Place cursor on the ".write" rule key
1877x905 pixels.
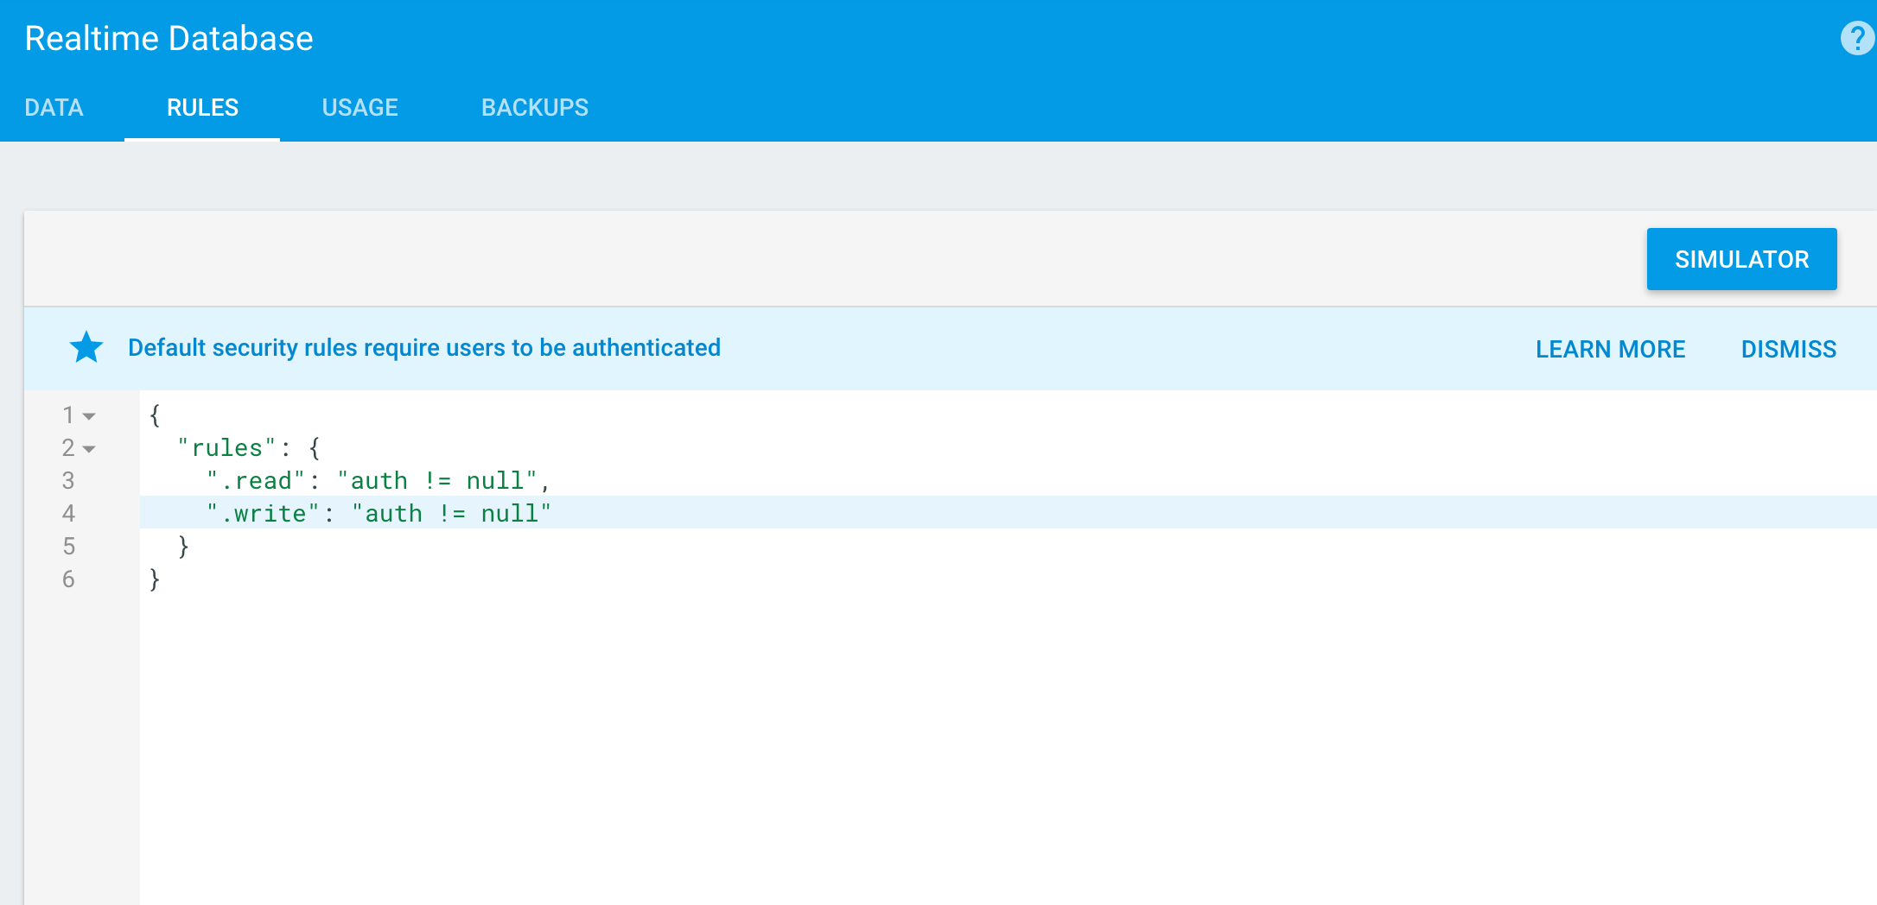(263, 514)
